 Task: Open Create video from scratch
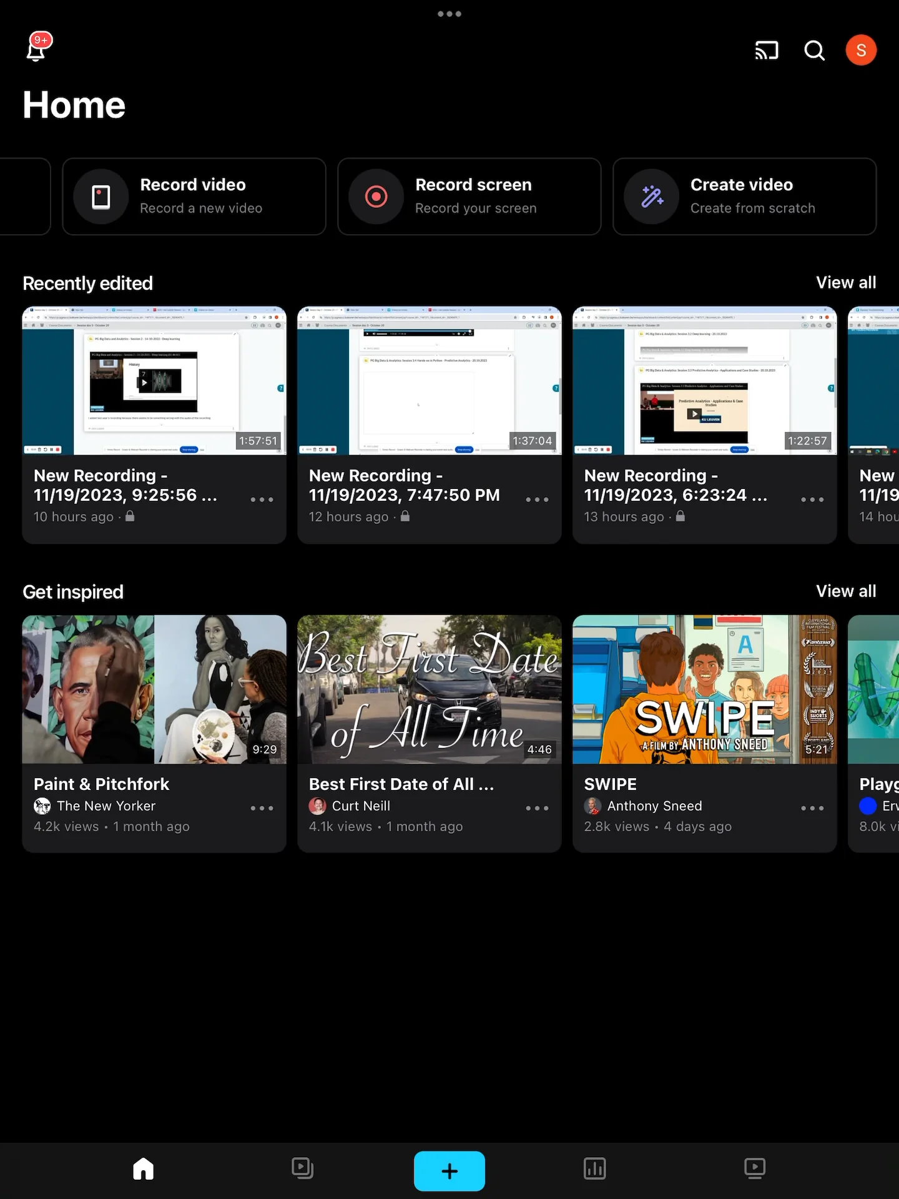[745, 196]
